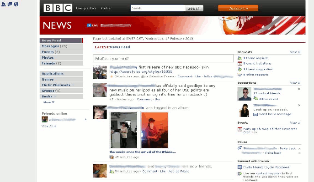Click 8 event invitations text
The image size is (314, 182).
pyautogui.click(x=257, y=64)
